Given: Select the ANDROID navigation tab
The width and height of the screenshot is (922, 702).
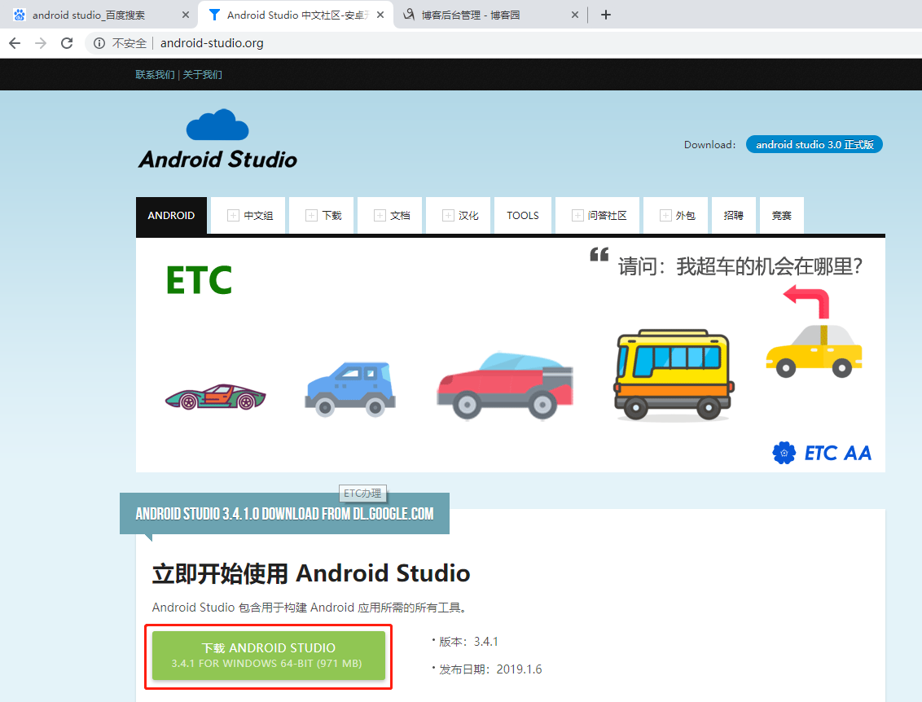Looking at the screenshot, I should (x=171, y=216).
